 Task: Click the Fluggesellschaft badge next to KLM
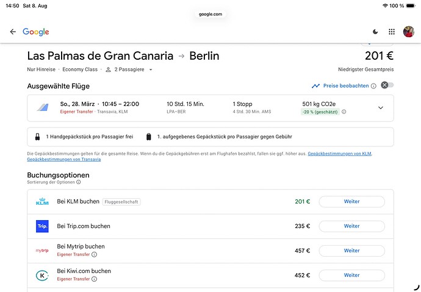click(x=121, y=202)
